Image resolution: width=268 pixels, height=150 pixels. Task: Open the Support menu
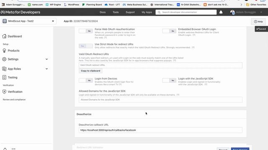coord(130,12)
